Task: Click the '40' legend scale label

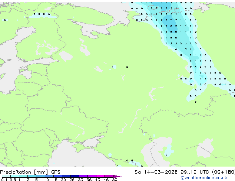Action: (98, 180)
